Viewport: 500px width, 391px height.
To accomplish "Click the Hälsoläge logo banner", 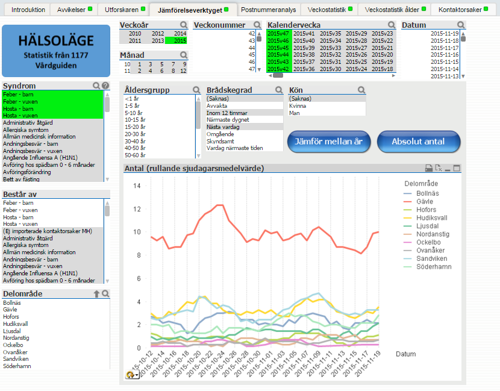I will pos(56,51).
